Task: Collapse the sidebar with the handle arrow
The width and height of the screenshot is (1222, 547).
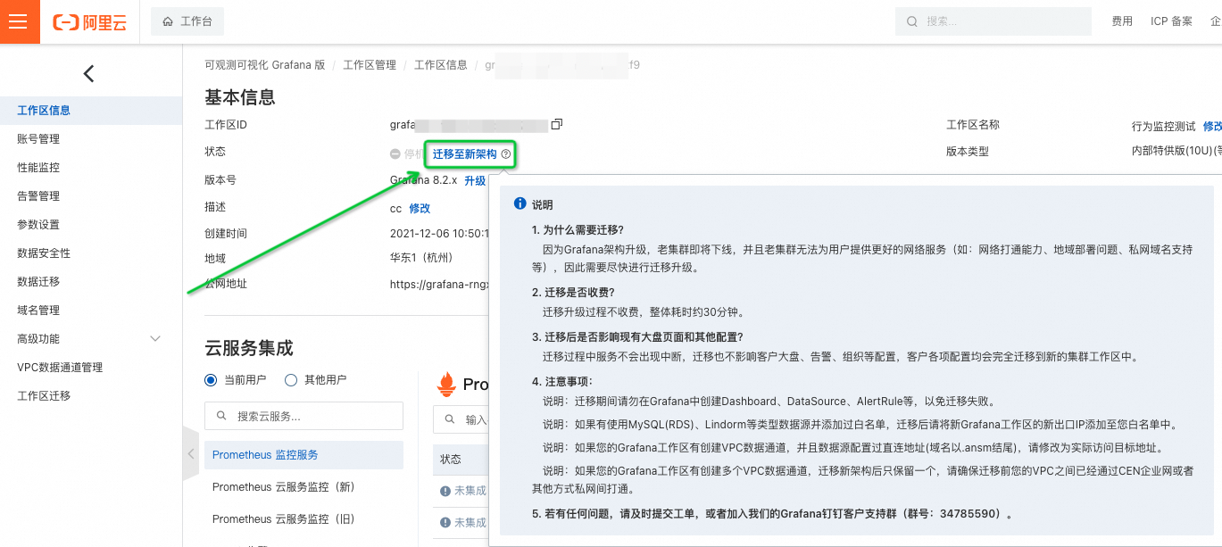Action: [190, 454]
